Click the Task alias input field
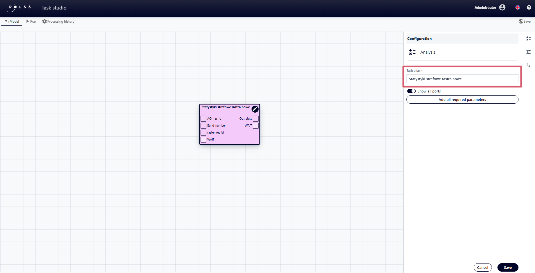 pos(462,79)
